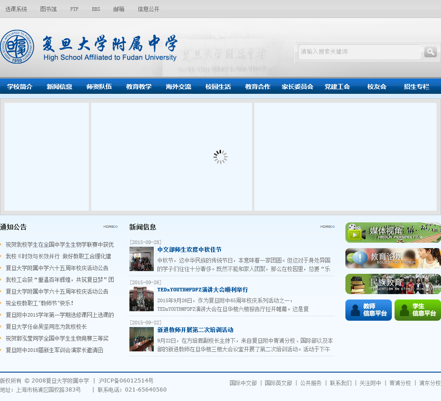Open the 民族教育 banner
The width and height of the screenshot is (441, 401).
(x=393, y=284)
